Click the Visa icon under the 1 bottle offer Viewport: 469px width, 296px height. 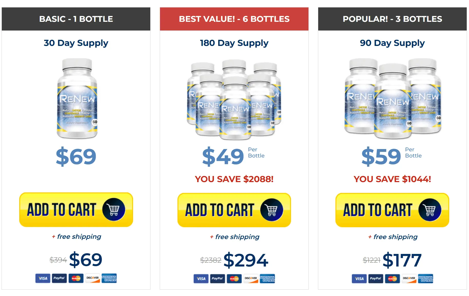pos(43,278)
